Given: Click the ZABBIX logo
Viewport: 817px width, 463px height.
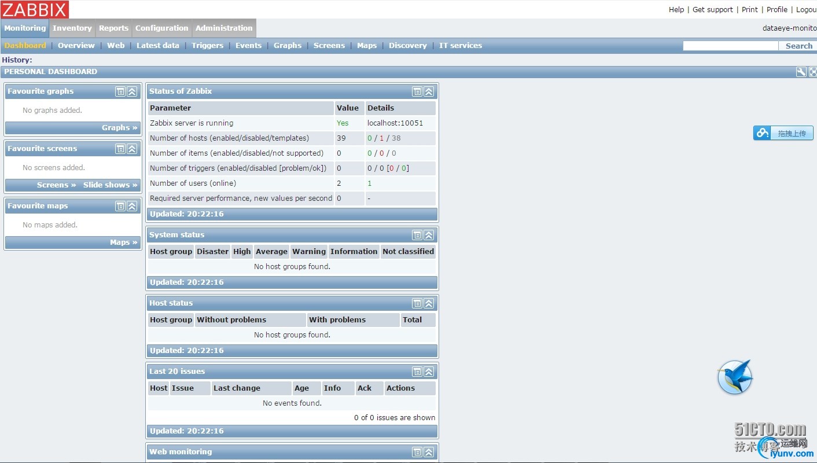Looking at the screenshot, I should click(35, 9).
